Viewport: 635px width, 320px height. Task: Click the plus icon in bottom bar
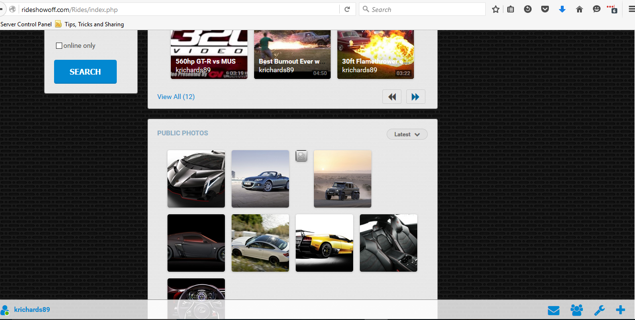click(621, 310)
